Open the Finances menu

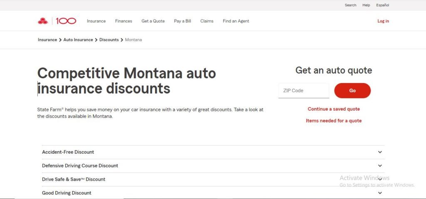pos(124,21)
